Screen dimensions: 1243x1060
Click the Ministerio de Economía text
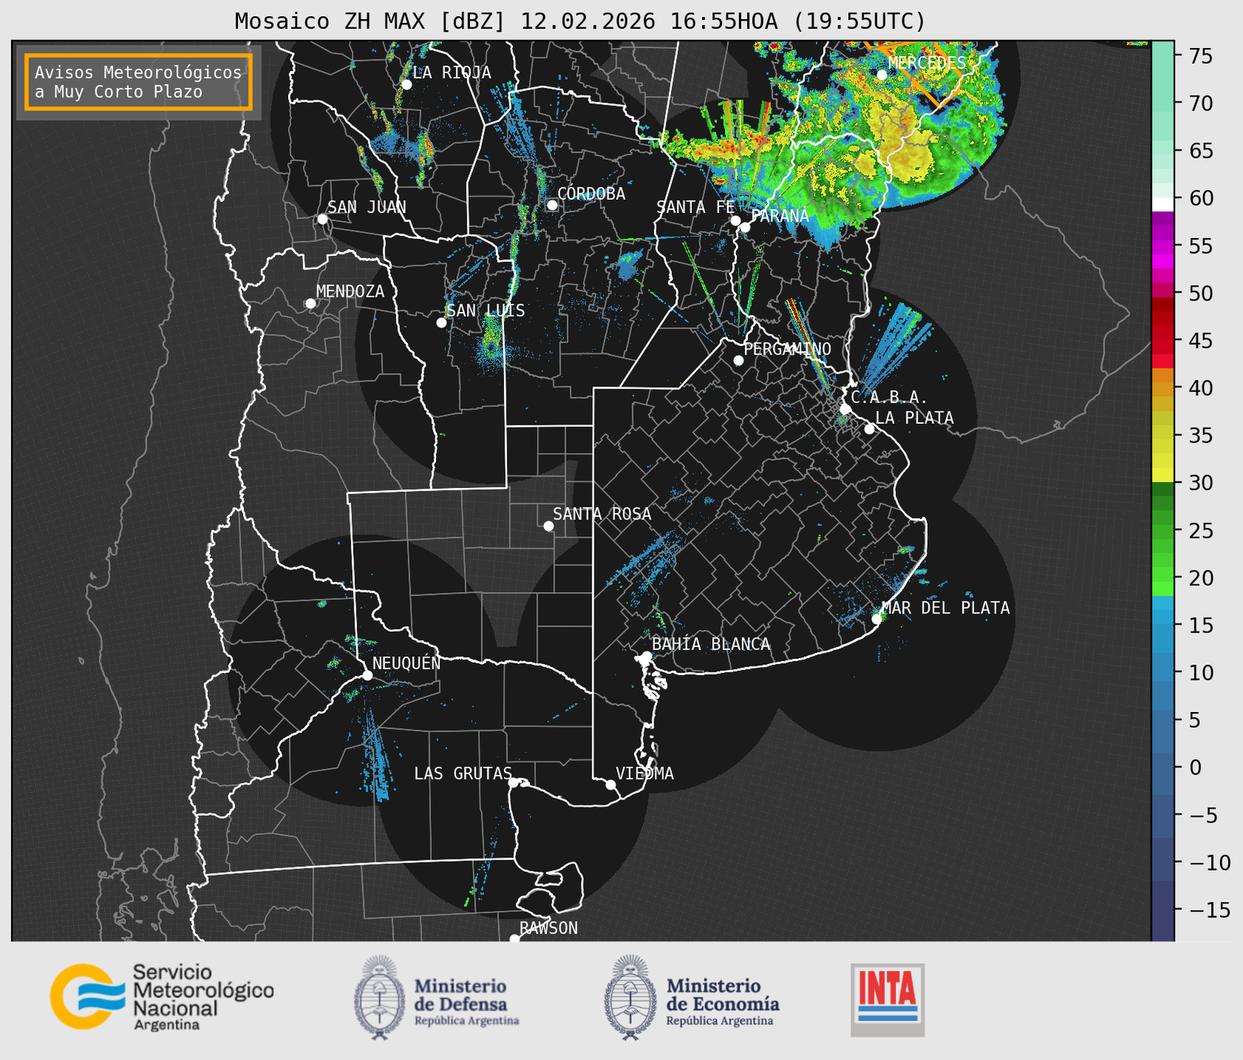tap(723, 1000)
